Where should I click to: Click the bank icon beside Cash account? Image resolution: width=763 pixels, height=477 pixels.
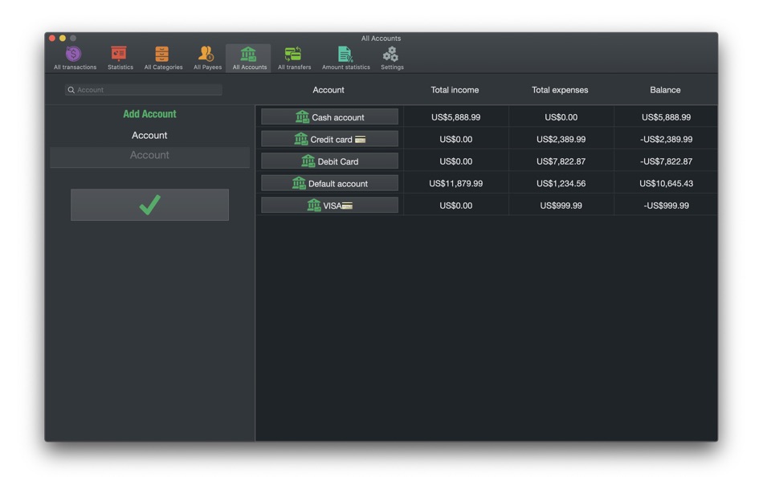[x=302, y=116]
